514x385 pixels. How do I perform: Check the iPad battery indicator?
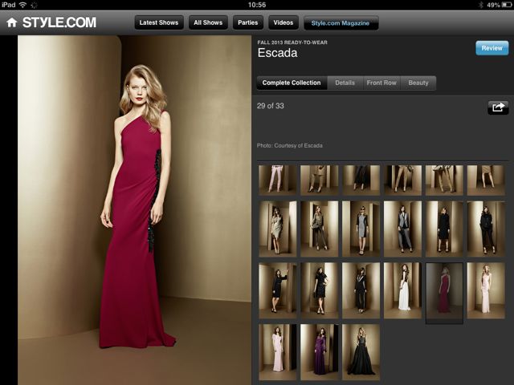(506, 5)
